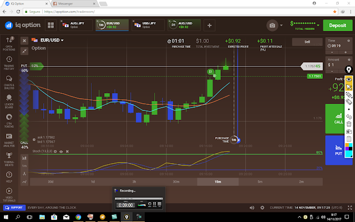
Task: Switch to the AUD/JPY asset tab
Action: coord(76,25)
